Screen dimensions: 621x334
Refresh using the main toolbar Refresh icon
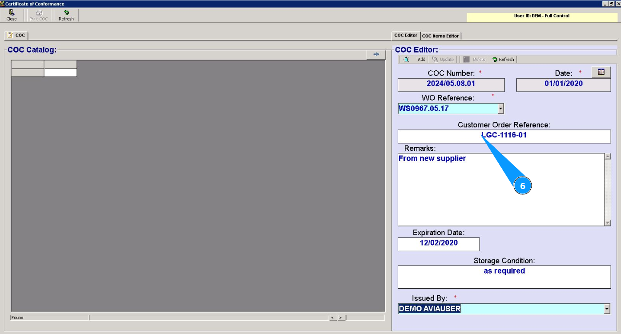pos(66,16)
